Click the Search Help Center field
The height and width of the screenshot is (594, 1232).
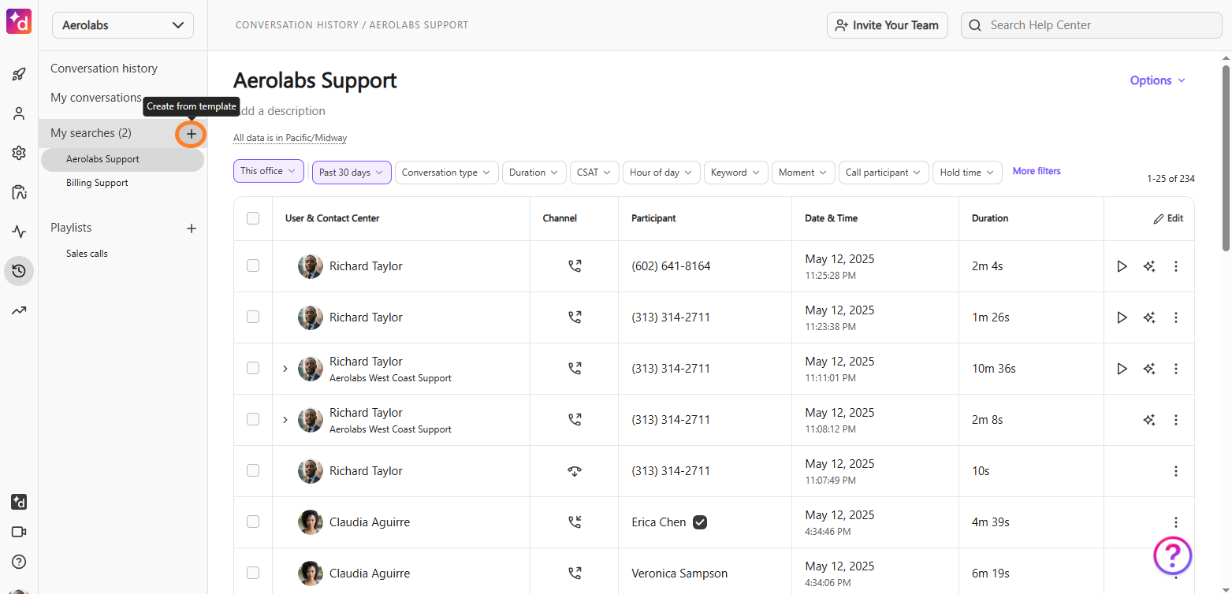click(1091, 25)
